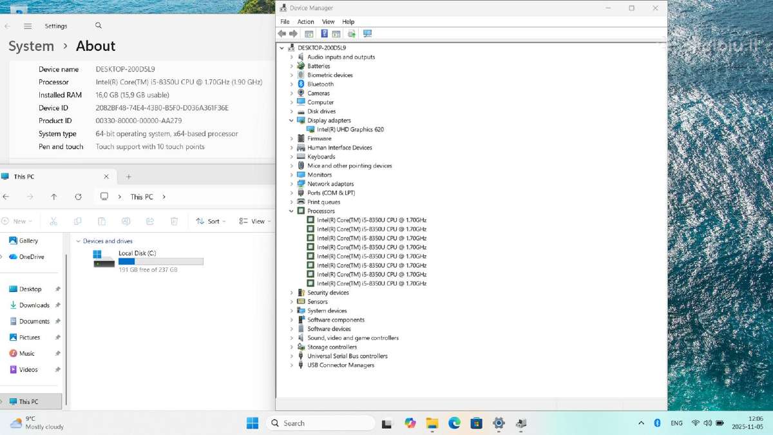Click the Intel UHD Graphics 620 adapter icon
The width and height of the screenshot is (773, 435).
click(311, 130)
